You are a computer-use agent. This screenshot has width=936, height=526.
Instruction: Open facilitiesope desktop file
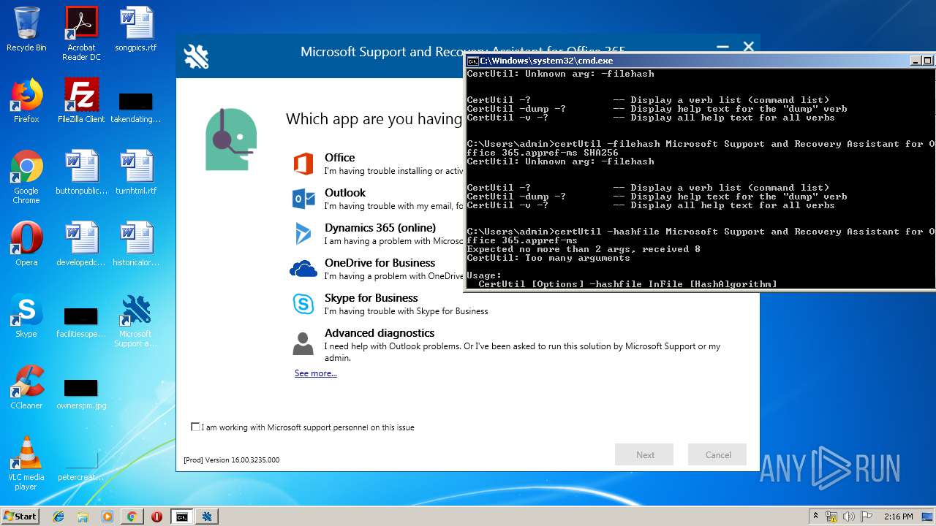tap(81, 321)
